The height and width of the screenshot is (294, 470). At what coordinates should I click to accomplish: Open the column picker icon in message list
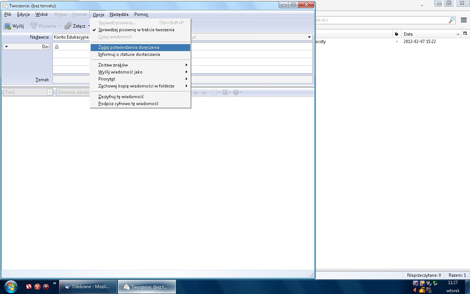pyautogui.click(x=465, y=34)
